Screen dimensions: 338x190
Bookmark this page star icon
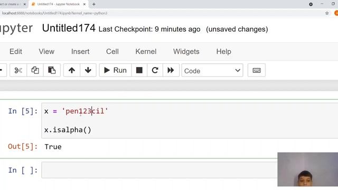point(327,13)
